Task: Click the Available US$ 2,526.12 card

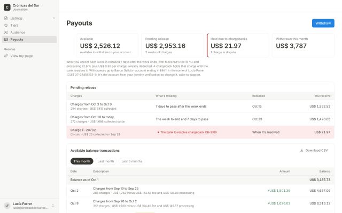Action: point(107,45)
